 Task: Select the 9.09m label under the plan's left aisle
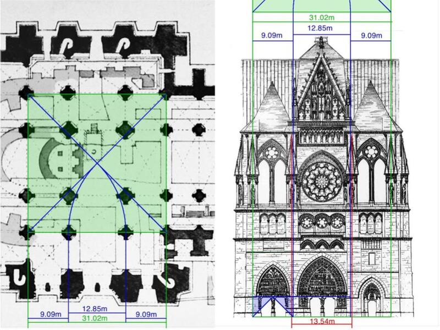coord(51,314)
